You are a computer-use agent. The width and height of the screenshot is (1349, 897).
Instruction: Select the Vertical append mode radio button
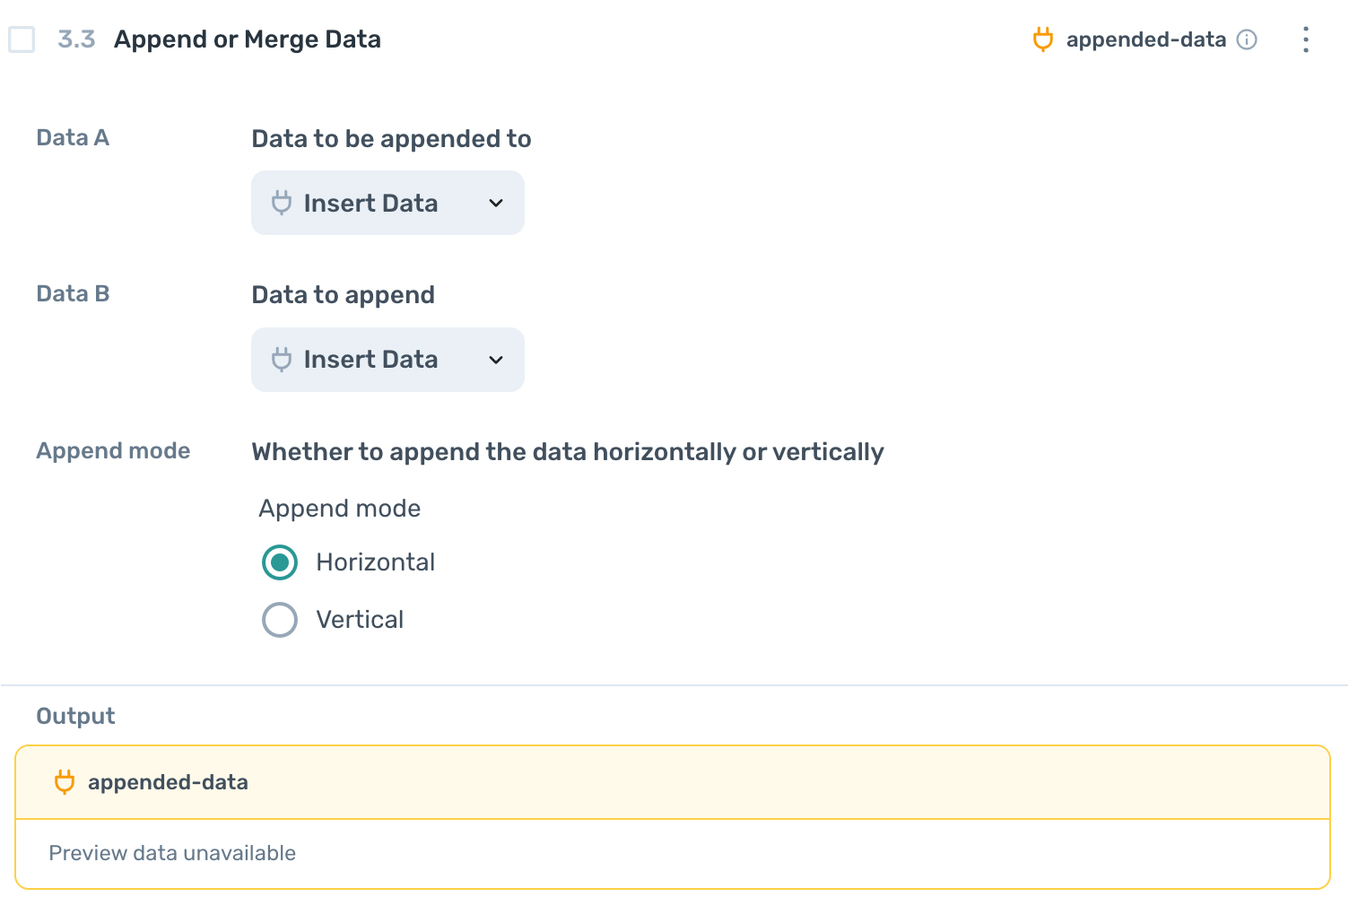279,619
